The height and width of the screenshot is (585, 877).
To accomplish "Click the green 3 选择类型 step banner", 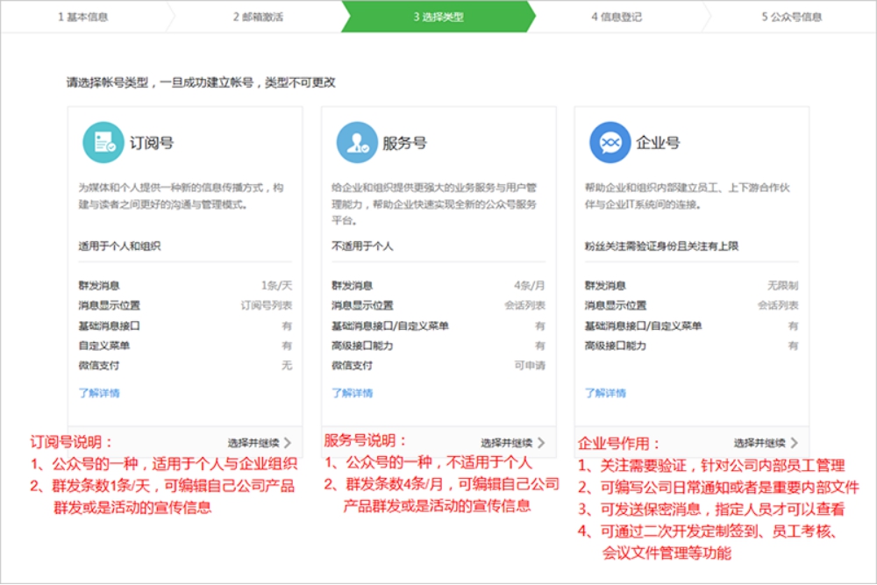I will [438, 16].
